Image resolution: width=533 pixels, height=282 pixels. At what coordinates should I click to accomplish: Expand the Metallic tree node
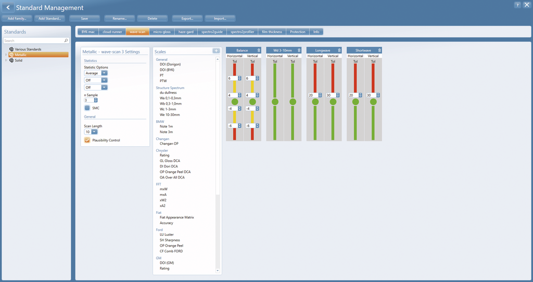pos(6,55)
